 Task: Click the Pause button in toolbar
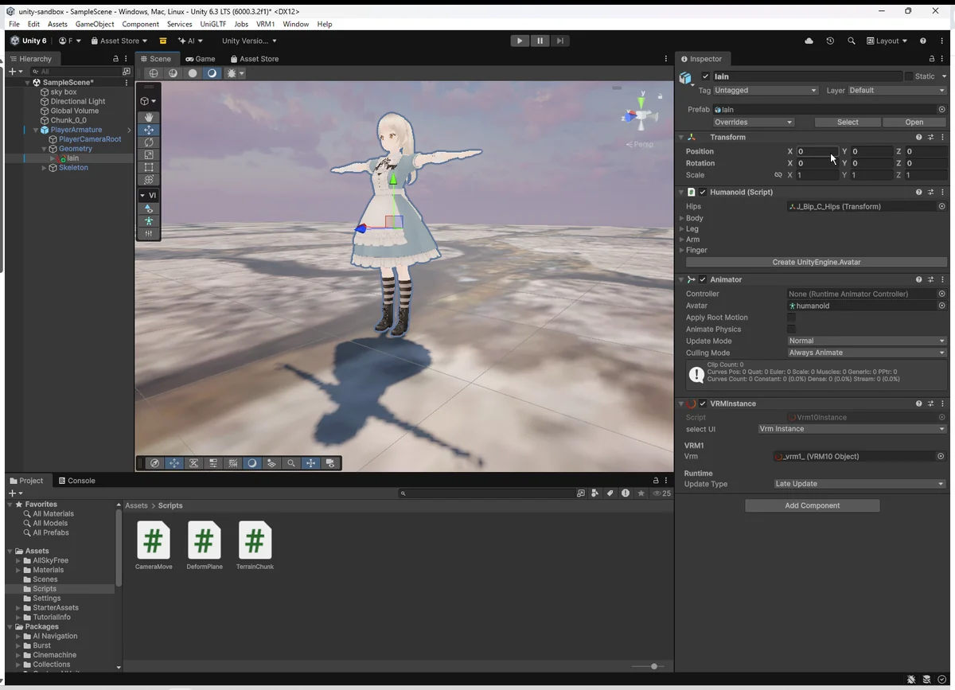[540, 41]
